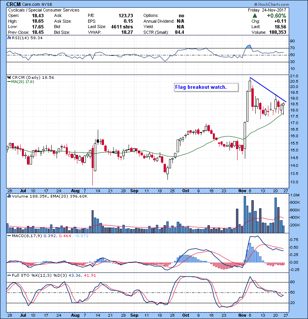
Task: Click the Sep label on price chart axis
Action: [134, 191]
